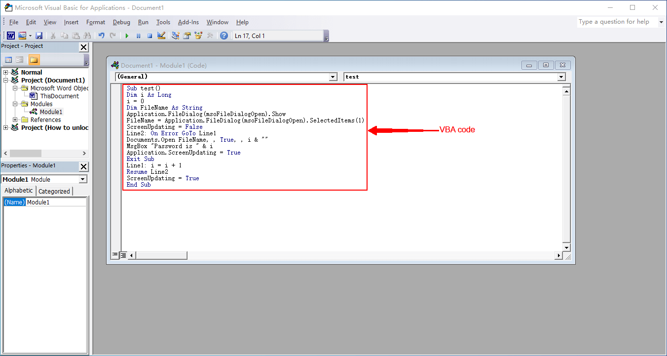Minimize the Module1 code window
This screenshot has height=356, width=667.
pos(529,65)
